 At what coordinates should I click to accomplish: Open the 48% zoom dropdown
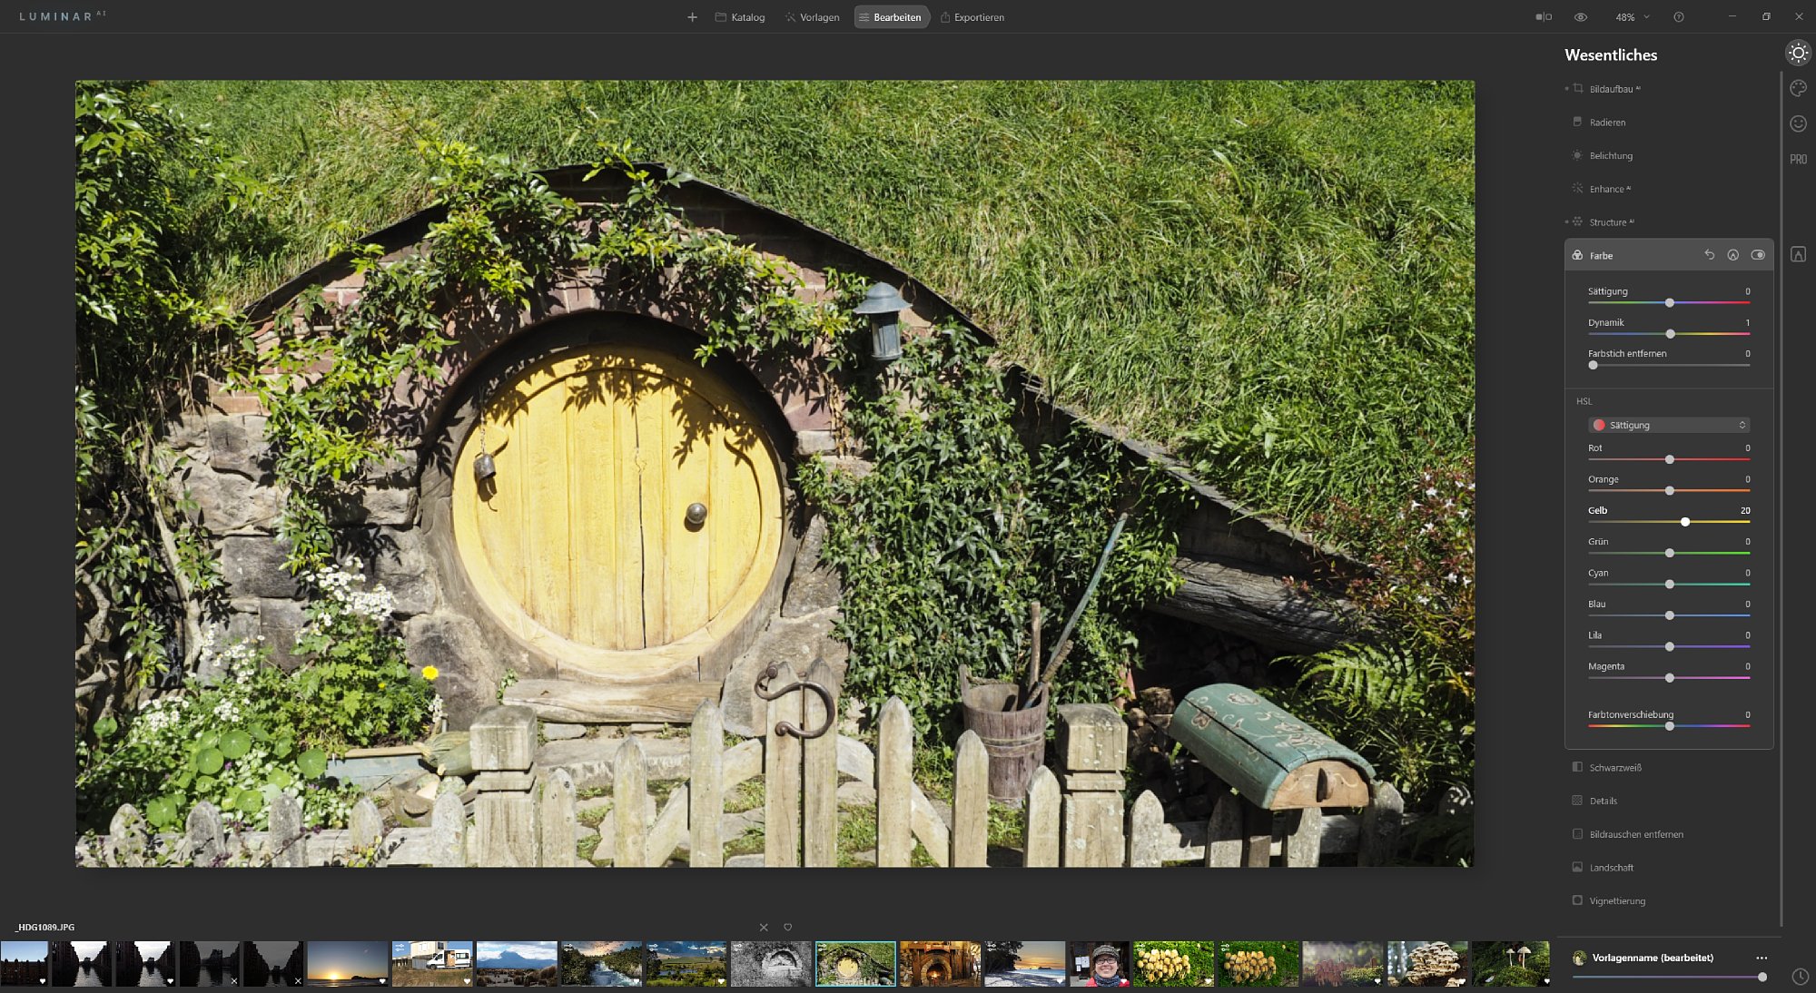pyautogui.click(x=1632, y=17)
